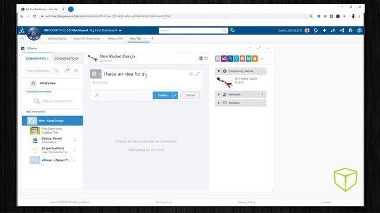Open the Learn the Experience tab
Screen dimensions: 380x213
click(x=87, y=38)
